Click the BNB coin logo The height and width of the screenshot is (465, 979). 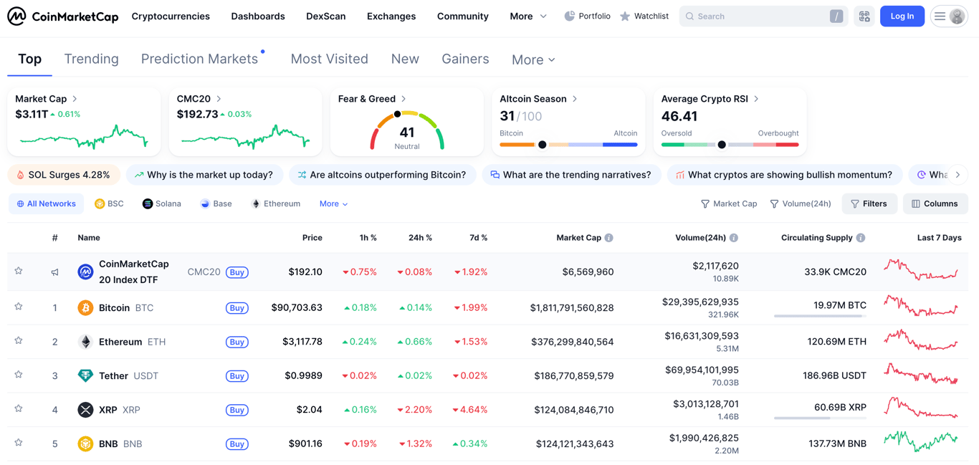pyautogui.click(x=85, y=444)
